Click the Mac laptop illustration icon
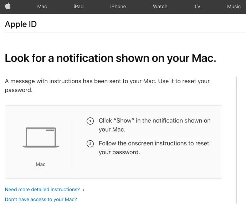The image size is (246, 207). 41,137
